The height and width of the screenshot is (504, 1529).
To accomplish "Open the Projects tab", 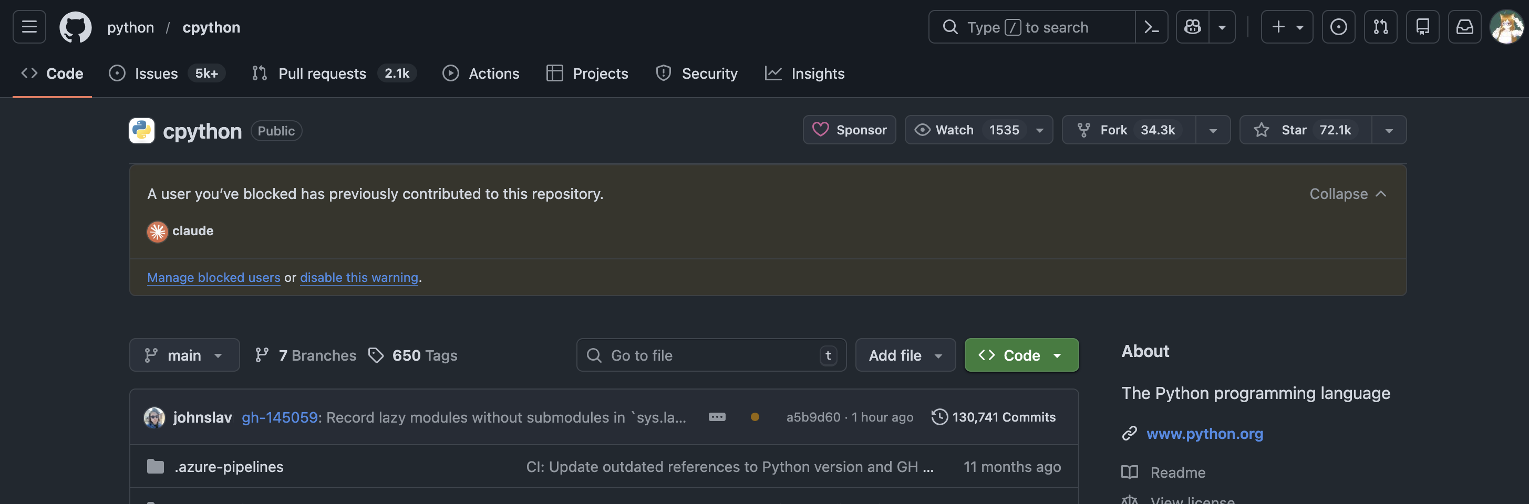I will (x=587, y=73).
